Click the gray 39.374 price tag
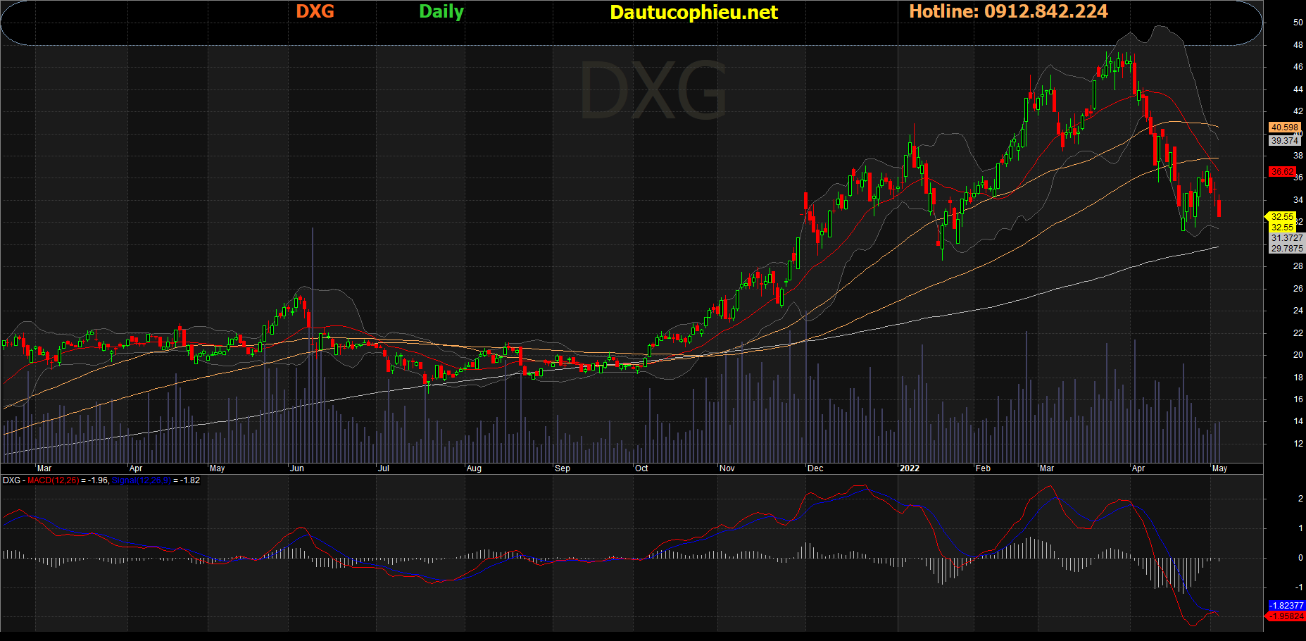The image size is (1306, 641). point(1284,141)
